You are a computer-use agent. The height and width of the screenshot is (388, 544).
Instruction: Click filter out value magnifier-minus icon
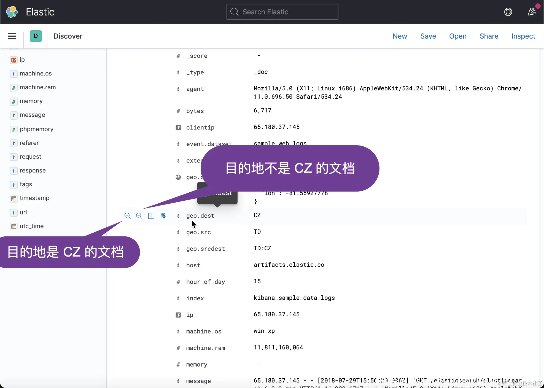pos(139,215)
